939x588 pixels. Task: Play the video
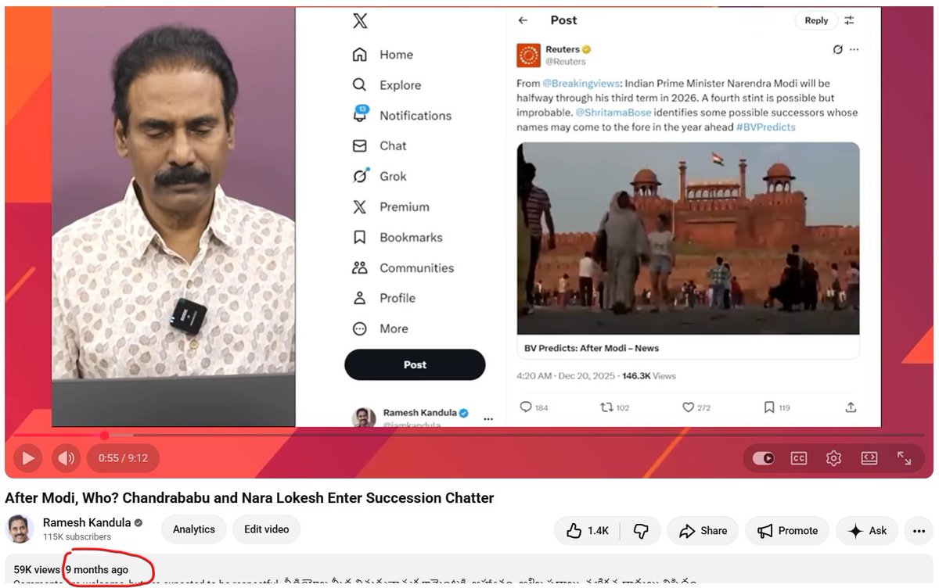27,458
